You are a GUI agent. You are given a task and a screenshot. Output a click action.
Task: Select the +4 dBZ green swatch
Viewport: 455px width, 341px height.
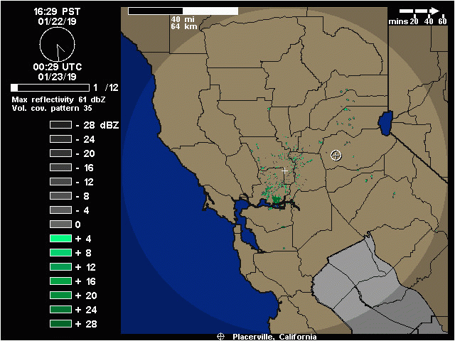[60, 239]
